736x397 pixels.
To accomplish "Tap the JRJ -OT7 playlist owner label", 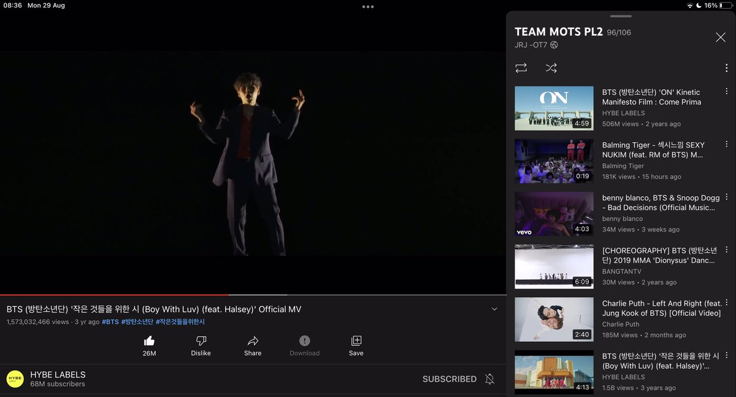I will coord(531,45).
